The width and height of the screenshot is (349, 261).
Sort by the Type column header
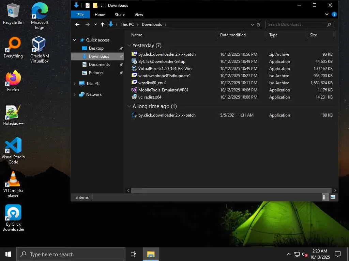pos(287,35)
